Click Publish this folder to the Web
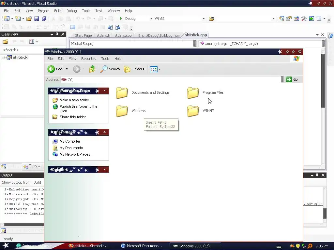This screenshot has width=334, height=250. pos(78,109)
